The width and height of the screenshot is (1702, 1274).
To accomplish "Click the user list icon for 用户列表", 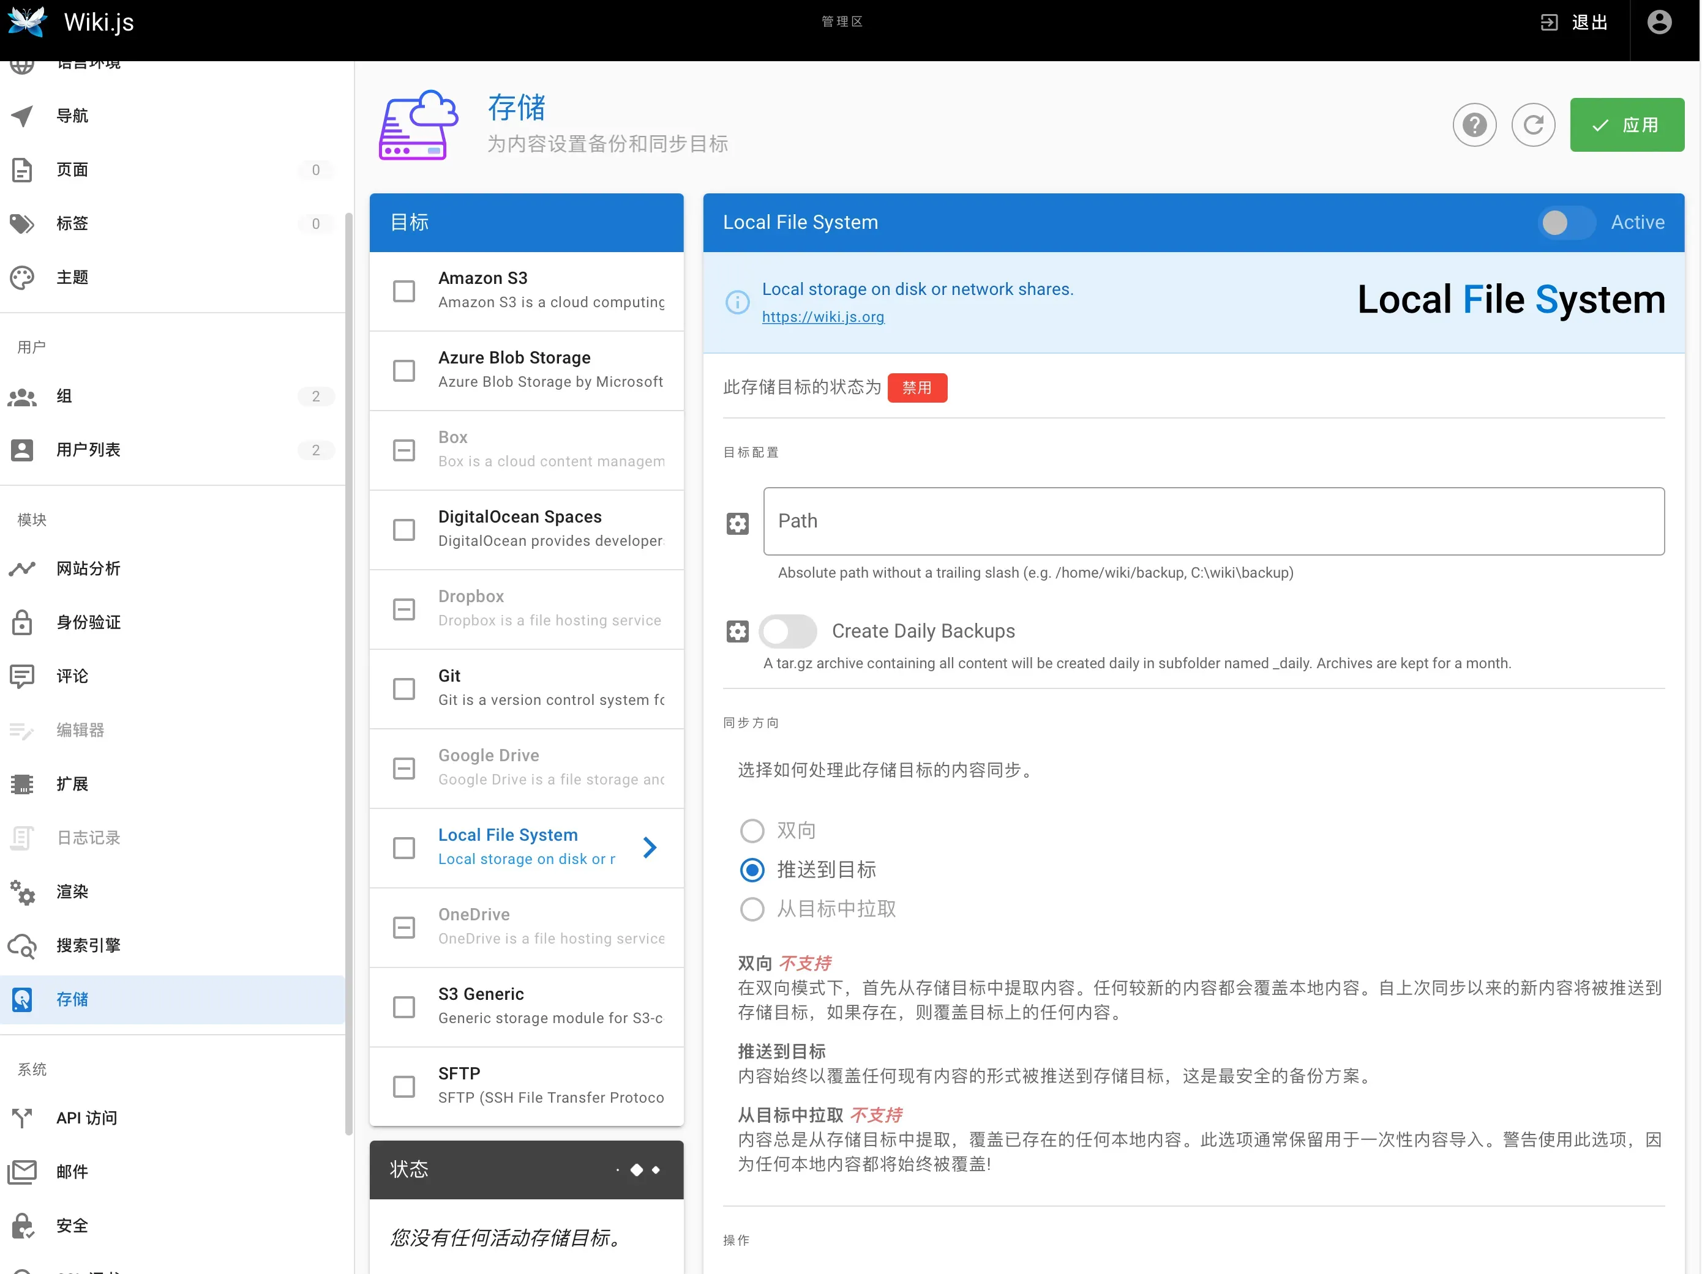I will (x=22, y=450).
